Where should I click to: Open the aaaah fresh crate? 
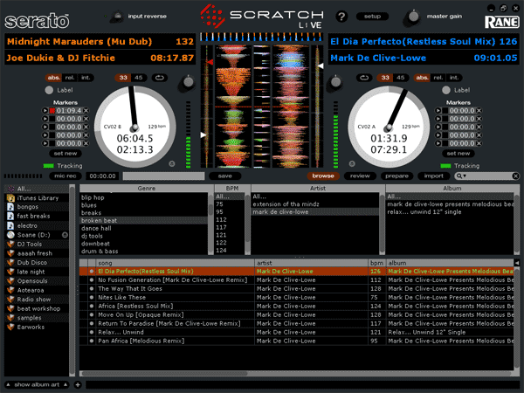[37, 253]
